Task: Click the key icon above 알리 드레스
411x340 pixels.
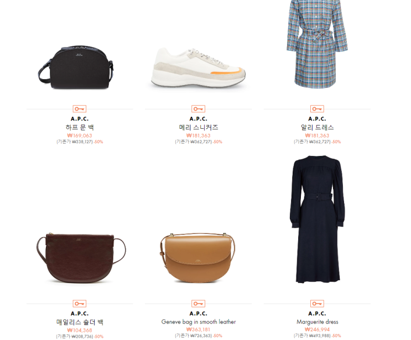Action: click(x=317, y=109)
